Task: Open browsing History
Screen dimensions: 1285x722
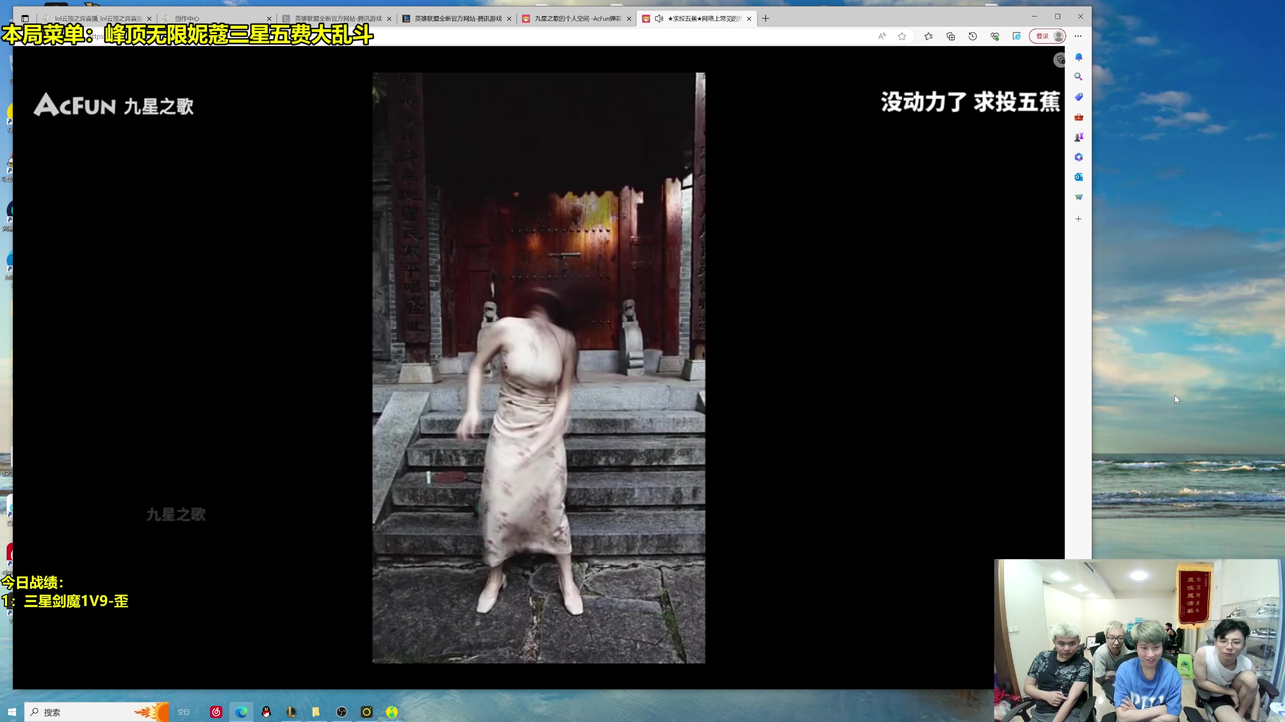Action: click(973, 36)
